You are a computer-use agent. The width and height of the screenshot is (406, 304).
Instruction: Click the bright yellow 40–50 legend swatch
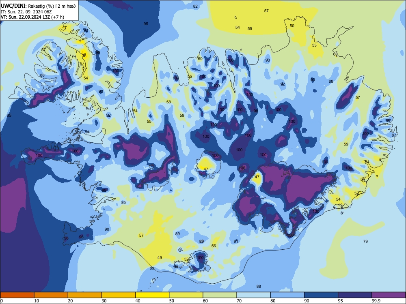pyautogui.click(x=152, y=295)
